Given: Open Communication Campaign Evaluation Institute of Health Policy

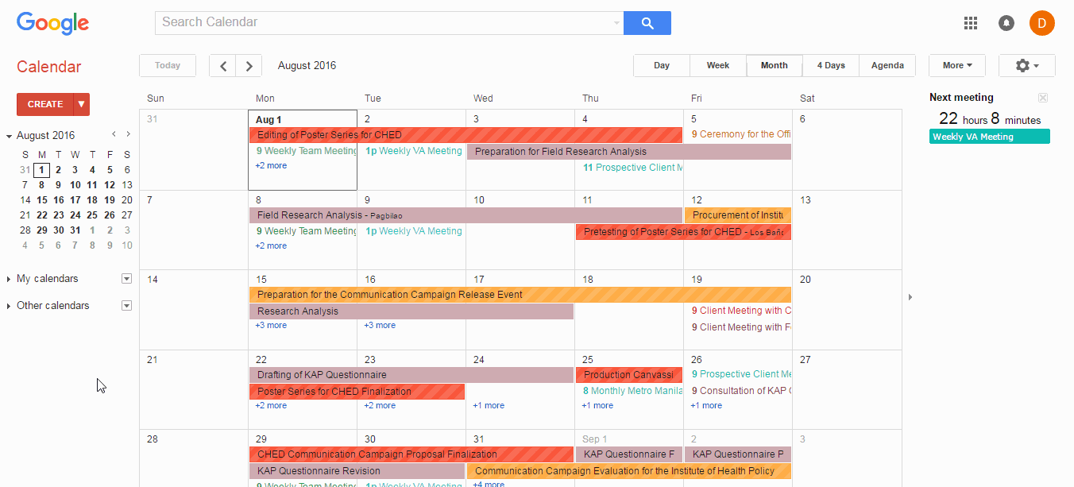Looking at the screenshot, I should click(x=629, y=471).
